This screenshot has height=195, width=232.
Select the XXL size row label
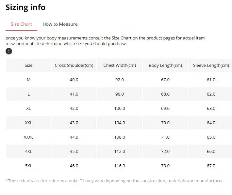point(28,123)
